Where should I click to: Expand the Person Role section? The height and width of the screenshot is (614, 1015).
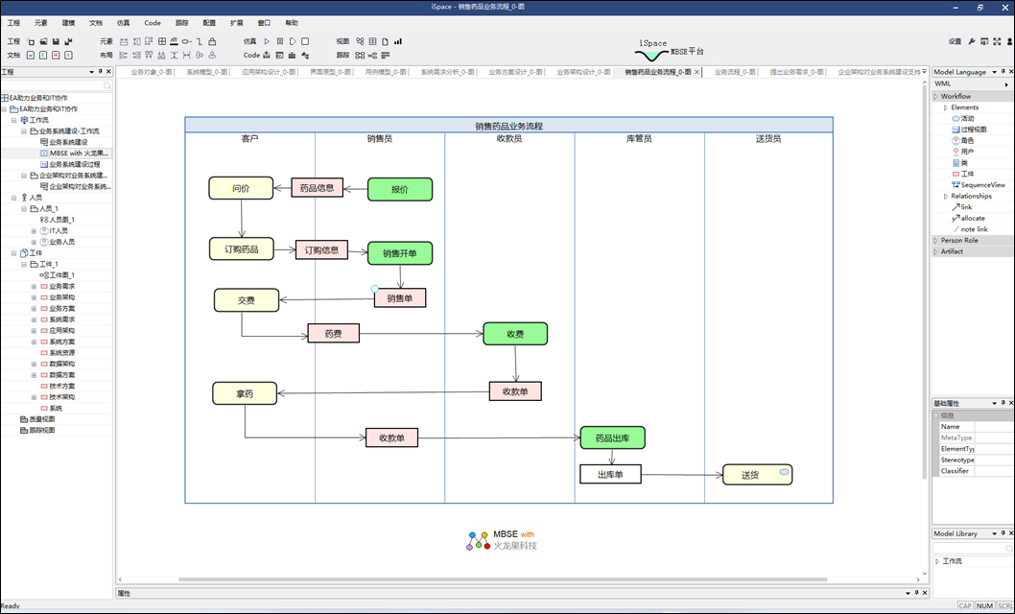(x=935, y=241)
